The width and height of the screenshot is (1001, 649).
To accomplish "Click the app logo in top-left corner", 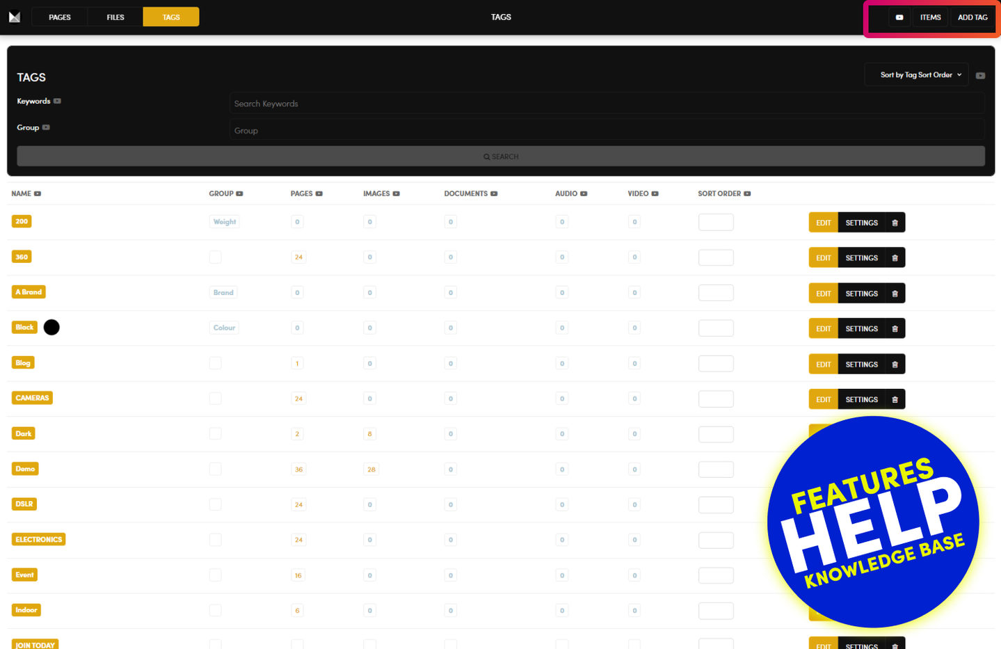I will pos(15,17).
